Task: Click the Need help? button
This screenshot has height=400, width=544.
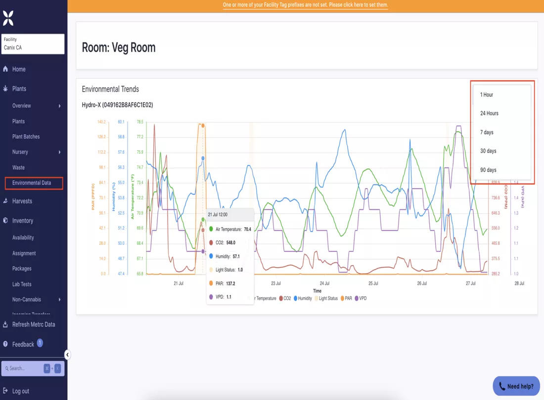Action: point(516,386)
